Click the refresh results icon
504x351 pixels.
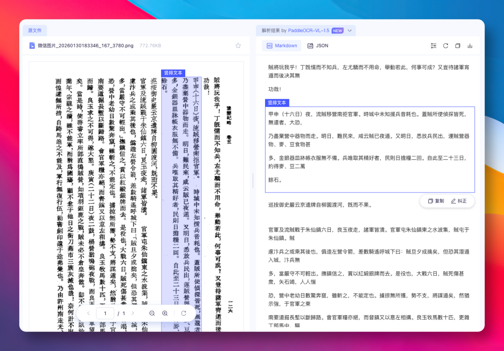[446, 46]
